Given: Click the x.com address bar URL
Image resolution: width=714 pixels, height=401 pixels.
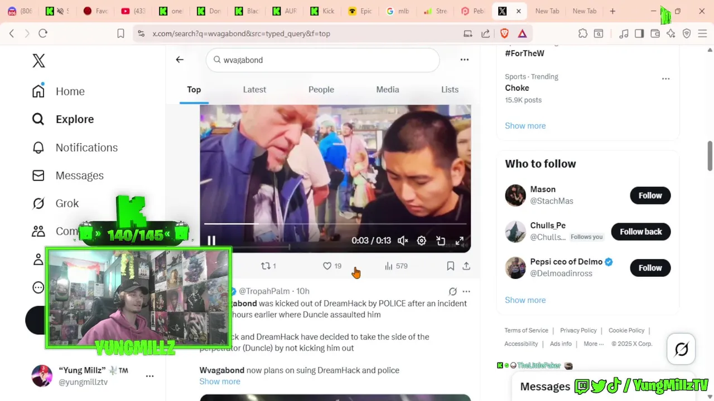Looking at the screenshot, I should [x=242, y=33].
